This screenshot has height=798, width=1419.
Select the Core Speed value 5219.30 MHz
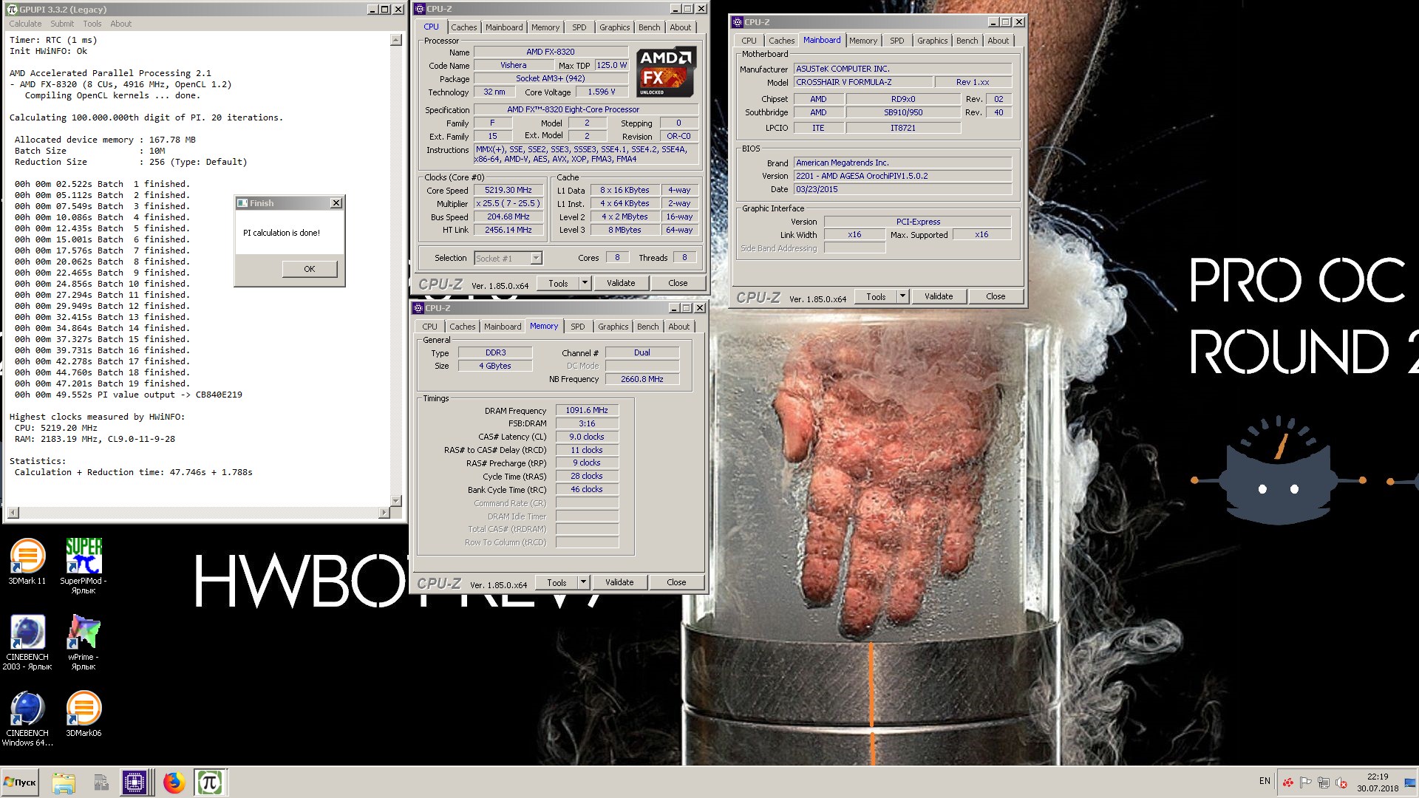point(508,190)
